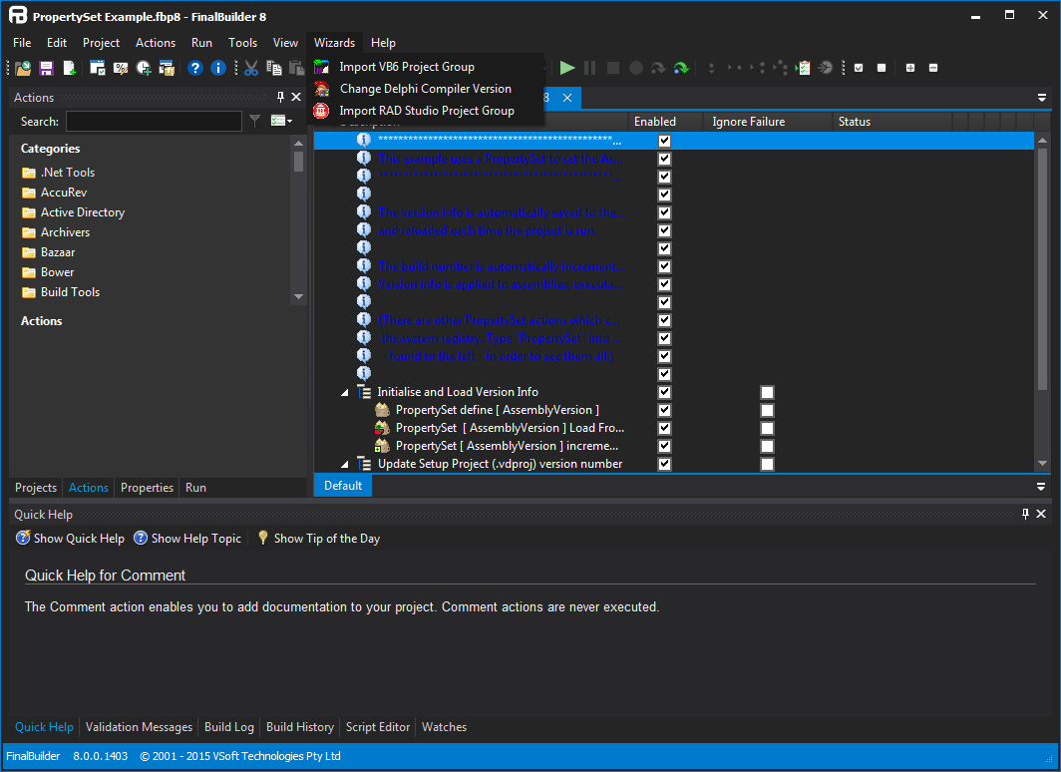Collapse the Initialise and Load Version Info group
The width and height of the screenshot is (1061, 772).
[344, 391]
